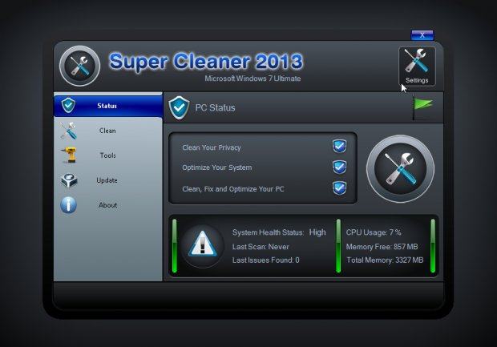Click the Clean wrench-screwdriver sidebar icon

click(68, 131)
